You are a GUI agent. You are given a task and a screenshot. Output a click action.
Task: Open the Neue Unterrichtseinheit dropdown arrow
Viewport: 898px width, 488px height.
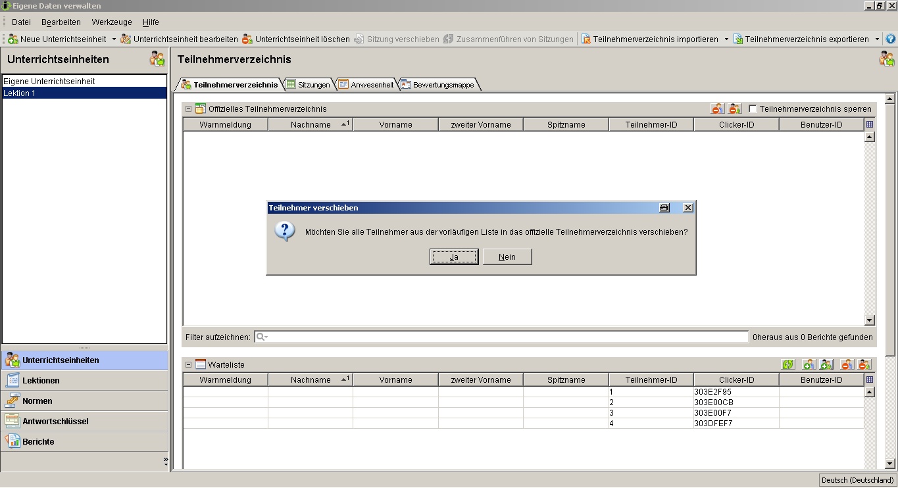114,39
